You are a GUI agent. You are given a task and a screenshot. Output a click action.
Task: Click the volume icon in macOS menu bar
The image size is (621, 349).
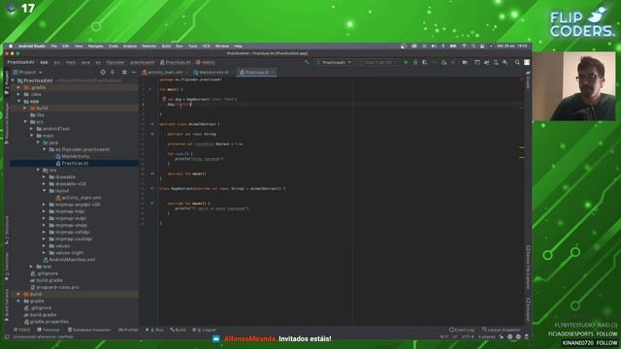tap(434, 47)
